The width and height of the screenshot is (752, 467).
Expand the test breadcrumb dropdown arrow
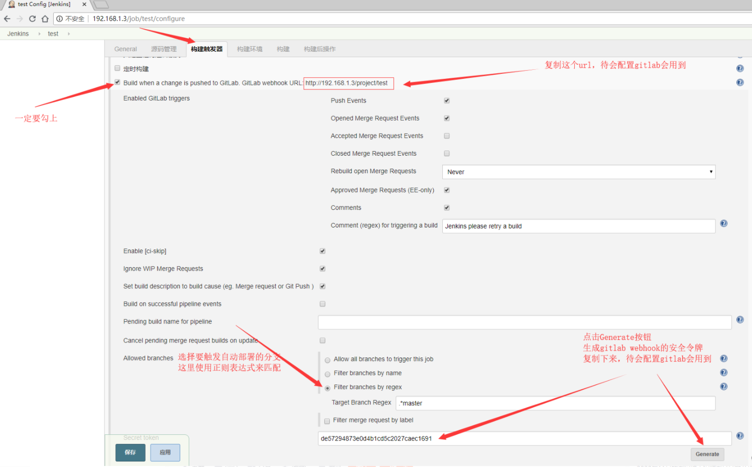point(69,34)
